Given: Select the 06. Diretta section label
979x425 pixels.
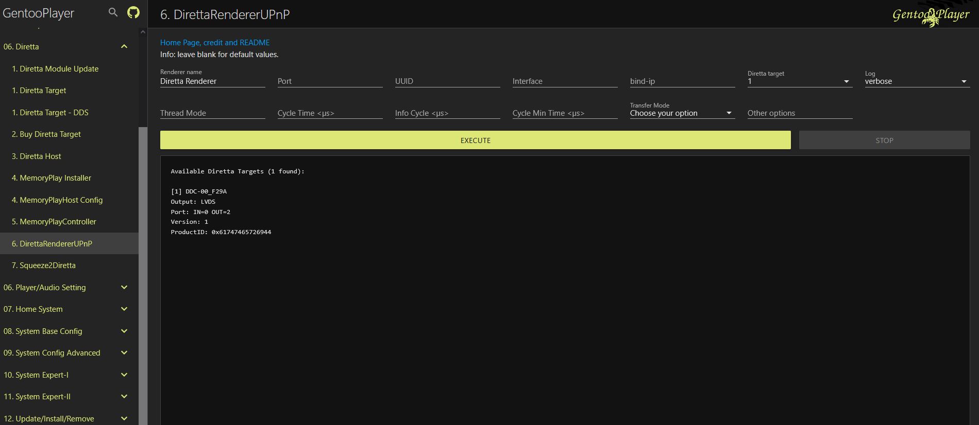Looking at the screenshot, I should pos(21,47).
